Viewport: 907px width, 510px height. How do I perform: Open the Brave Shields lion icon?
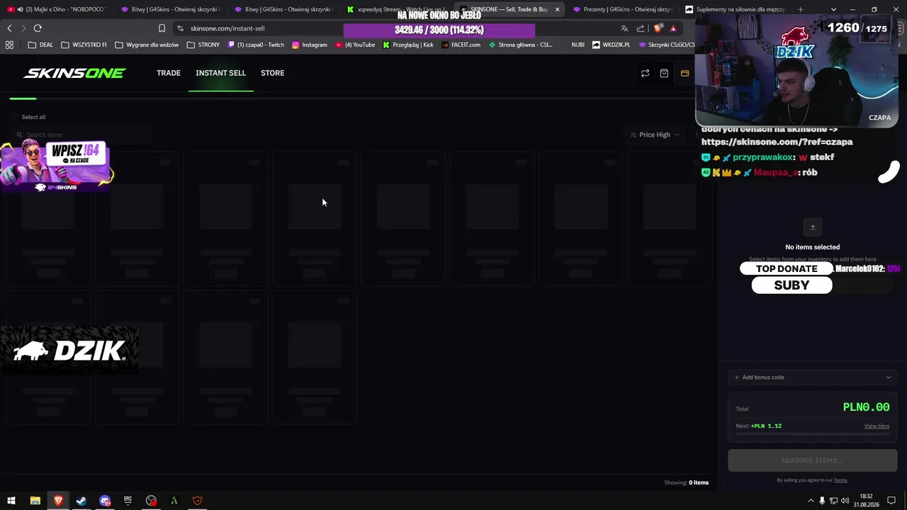658,28
